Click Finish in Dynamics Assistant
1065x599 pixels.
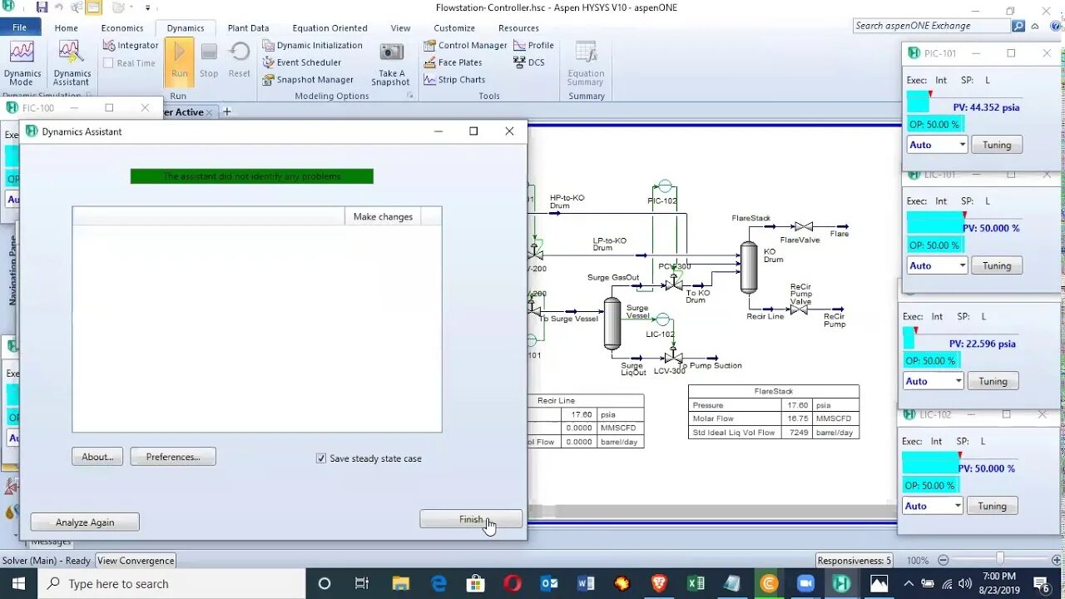click(471, 519)
